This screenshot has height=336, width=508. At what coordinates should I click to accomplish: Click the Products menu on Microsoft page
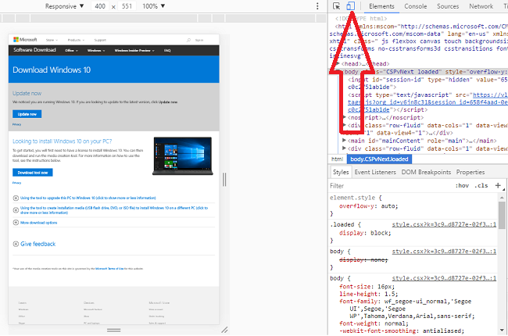pyautogui.click(x=76, y=40)
